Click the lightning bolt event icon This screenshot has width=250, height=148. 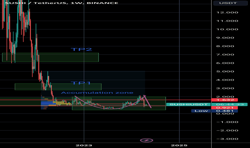pyautogui.click(x=146, y=140)
